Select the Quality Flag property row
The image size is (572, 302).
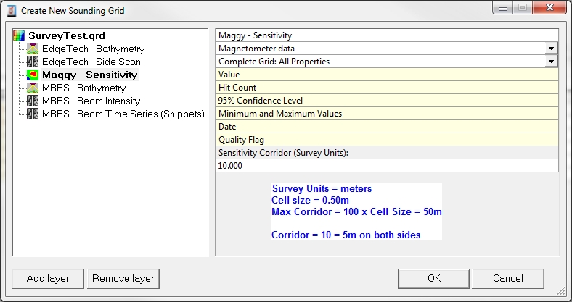[387, 140]
